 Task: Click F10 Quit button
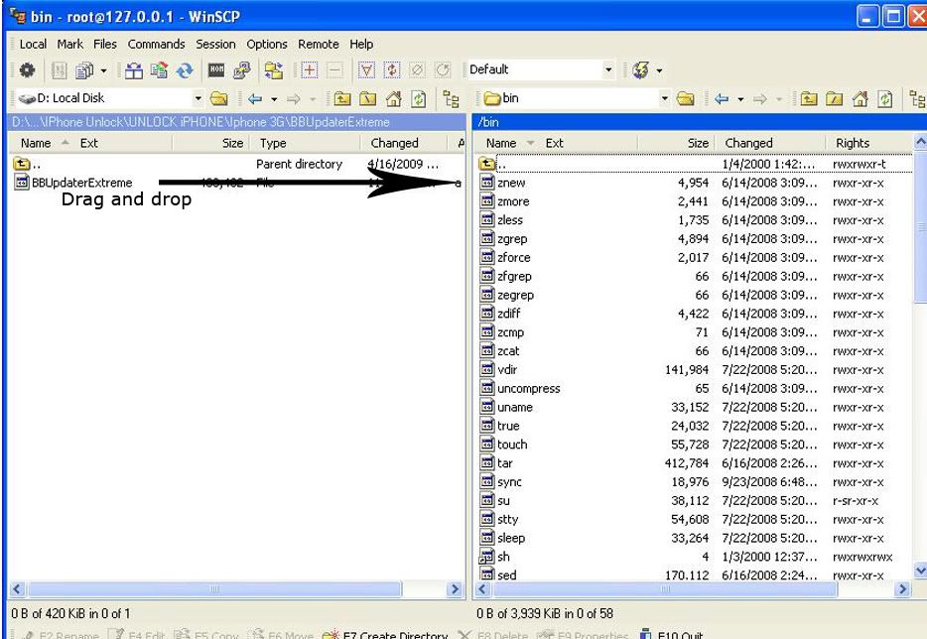click(671, 635)
